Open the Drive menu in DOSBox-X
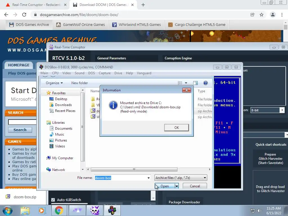The width and height of the screenshot is (288, 216). coord(118,73)
